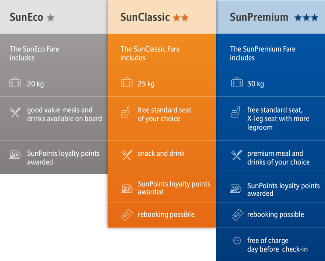The width and height of the screenshot is (325, 261).
Task: Select the SunClassic fare header
Action: tap(162, 17)
